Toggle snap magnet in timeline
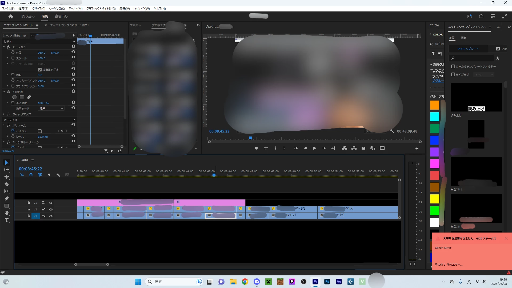Screen dimensions: 512x288 pos(31,175)
